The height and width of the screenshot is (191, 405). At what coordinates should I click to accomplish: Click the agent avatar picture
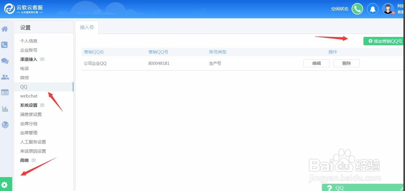[388, 9]
